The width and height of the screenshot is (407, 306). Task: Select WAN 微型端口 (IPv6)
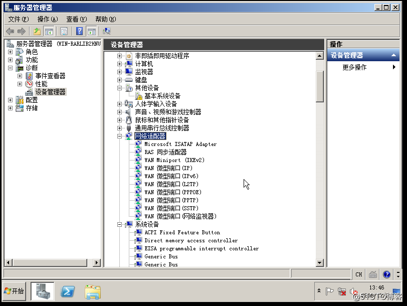[x=171, y=176]
